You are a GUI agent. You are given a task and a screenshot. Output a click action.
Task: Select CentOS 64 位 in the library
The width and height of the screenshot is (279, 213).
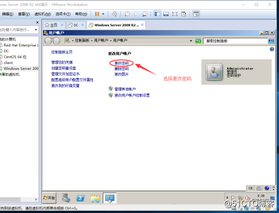pos(15,57)
